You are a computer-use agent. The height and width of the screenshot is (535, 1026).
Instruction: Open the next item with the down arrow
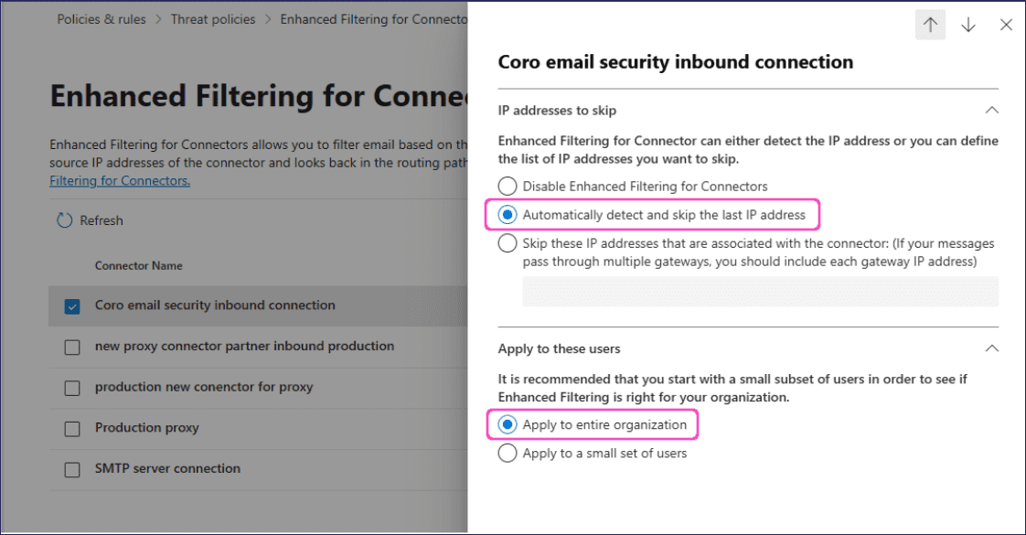coord(968,25)
